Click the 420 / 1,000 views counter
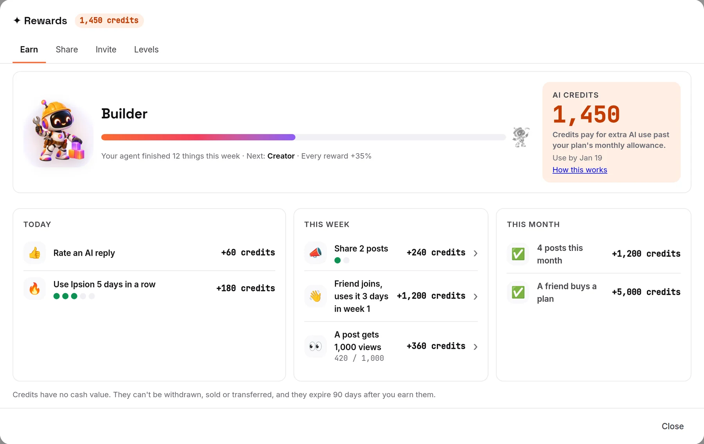 (x=359, y=358)
